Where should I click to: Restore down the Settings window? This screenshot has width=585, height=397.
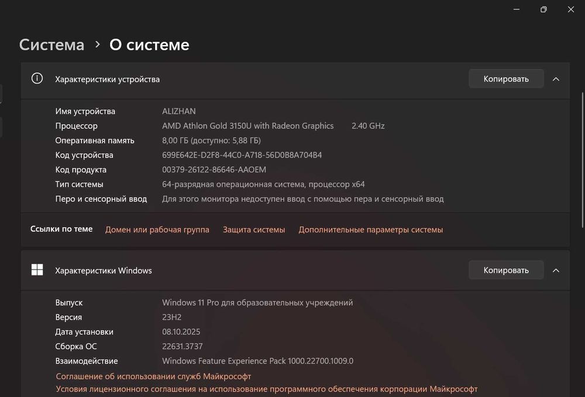pos(543,9)
